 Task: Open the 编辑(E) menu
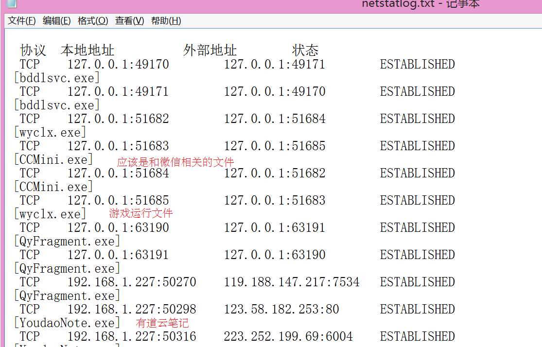(x=57, y=21)
